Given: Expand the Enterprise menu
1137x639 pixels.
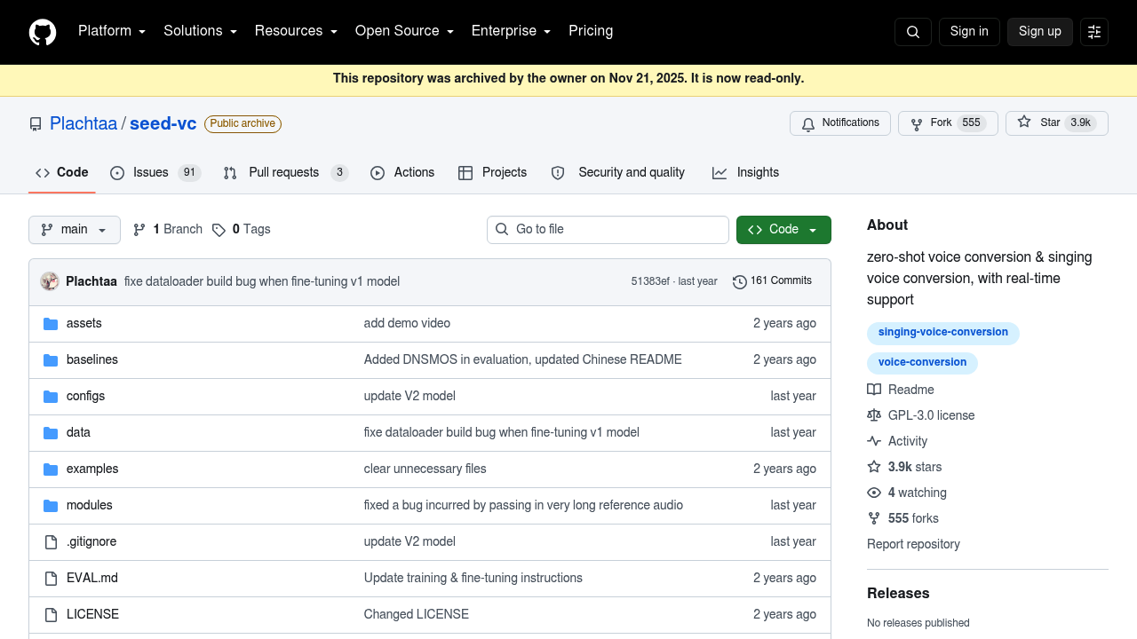Looking at the screenshot, I should click(511, 31).
